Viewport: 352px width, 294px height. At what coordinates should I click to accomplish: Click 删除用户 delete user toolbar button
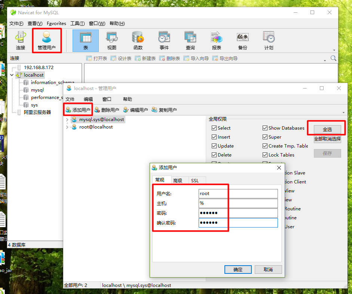[107, 110]
